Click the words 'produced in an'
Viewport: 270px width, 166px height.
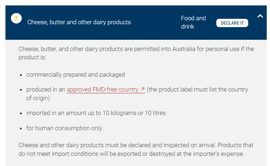(46, 90)
